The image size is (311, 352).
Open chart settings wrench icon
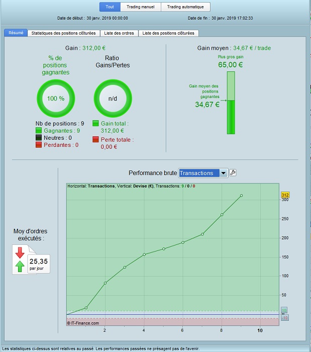pyautogui.click(x=233, y=172)
